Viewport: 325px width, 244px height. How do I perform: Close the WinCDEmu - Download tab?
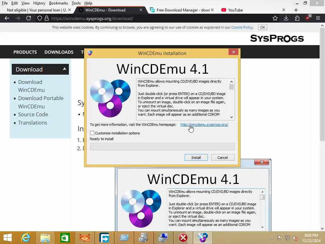(141, 10)
